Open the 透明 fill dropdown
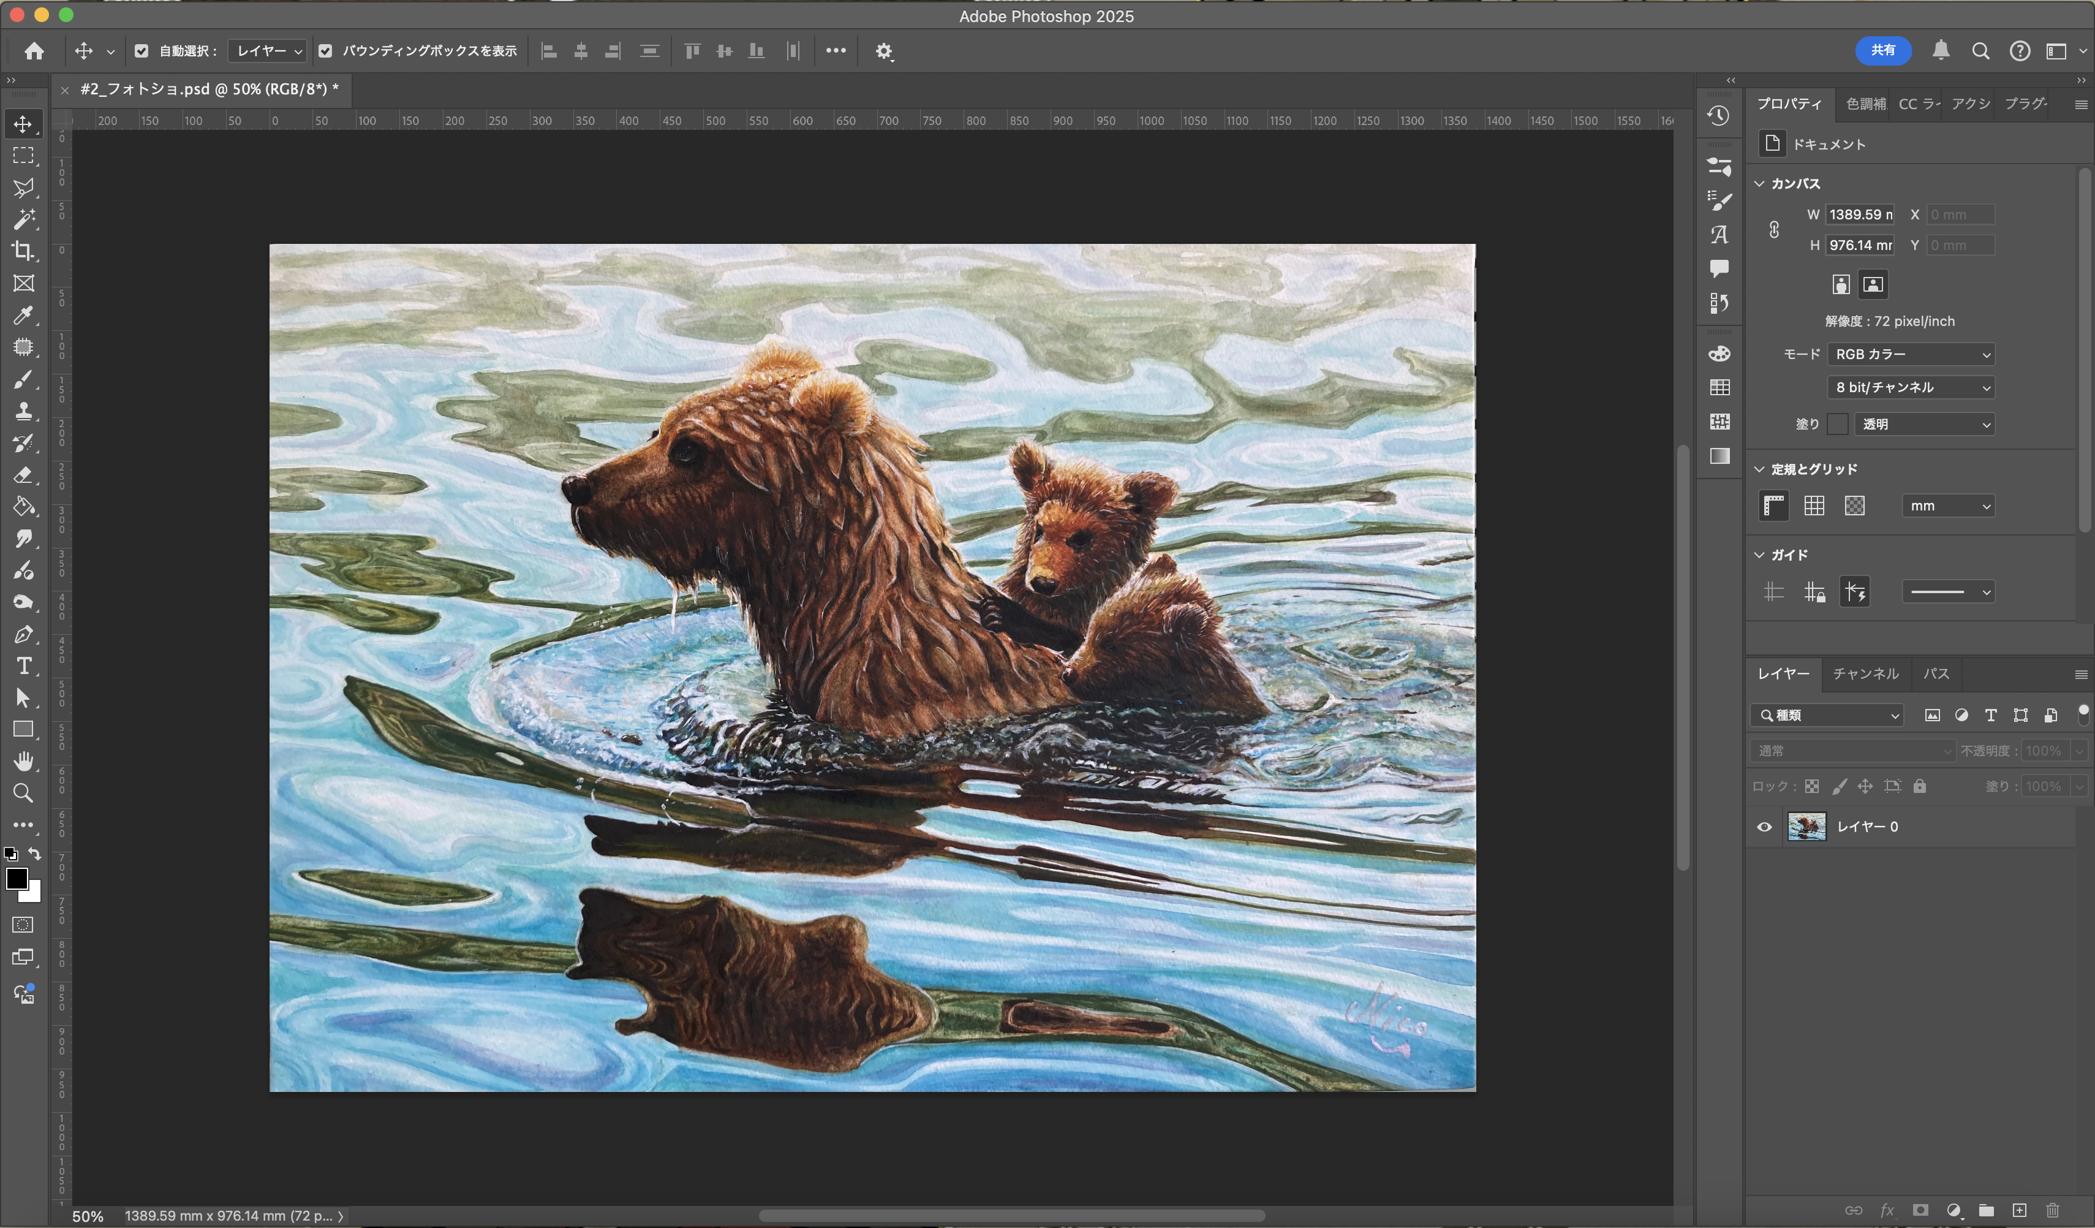This screenshot has height=1228, width=2095. click(x=1925, y=424)
